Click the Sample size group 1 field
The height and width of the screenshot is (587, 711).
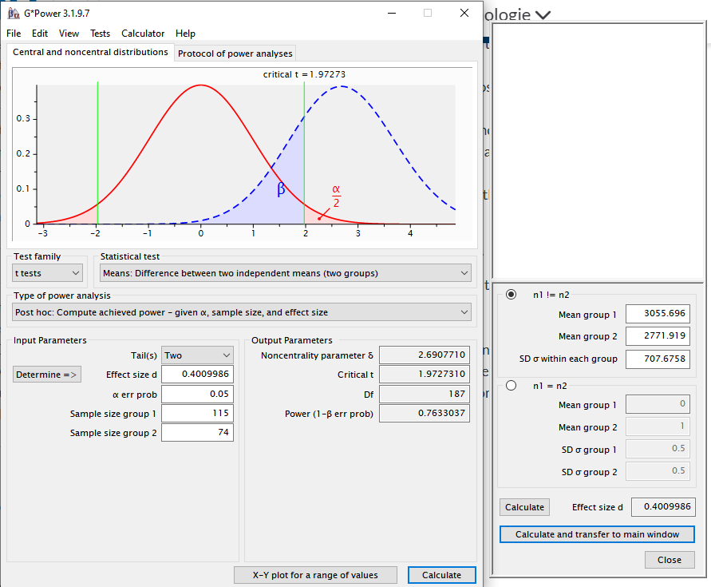[197, 413]
